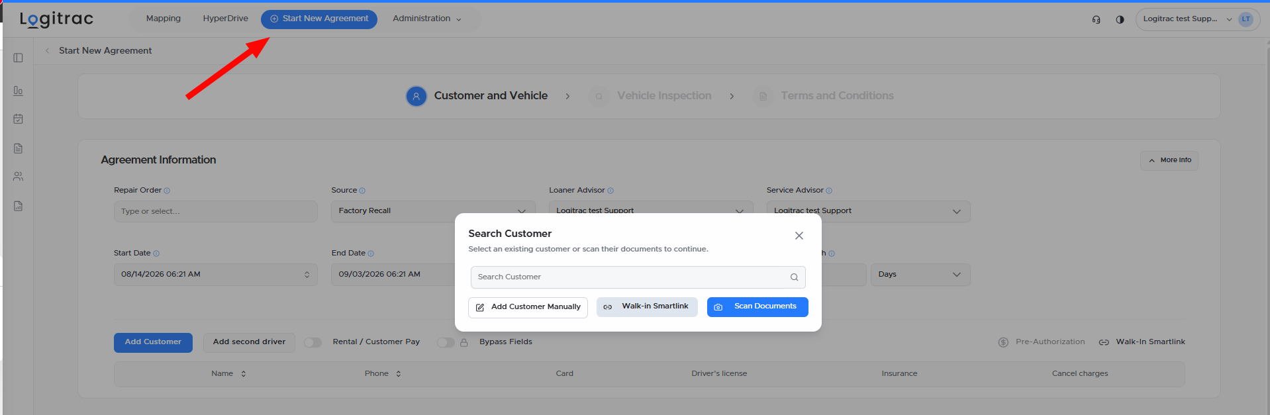Click the lock icon before Bypass Fields
Image resolution: width=1270 pixels, height=415 pixels.
pyautogui.click(x=464, y=342)
